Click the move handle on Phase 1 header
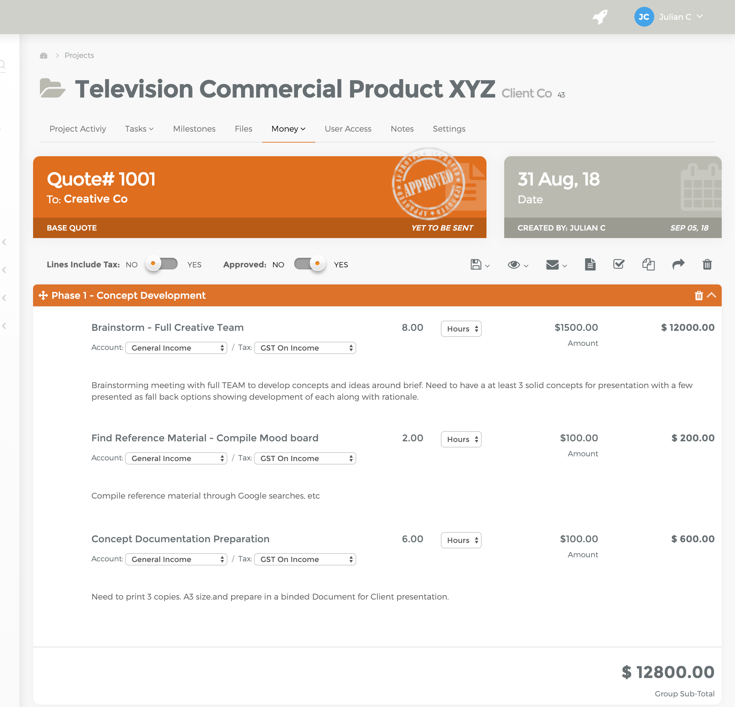The image size is (735, 707). coord(43,296)
